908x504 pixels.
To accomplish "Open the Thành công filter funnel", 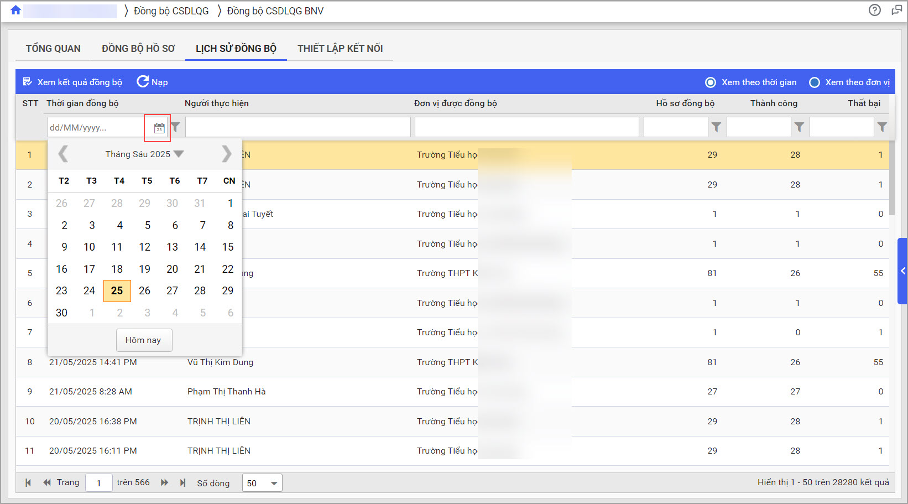I will 799,127.
